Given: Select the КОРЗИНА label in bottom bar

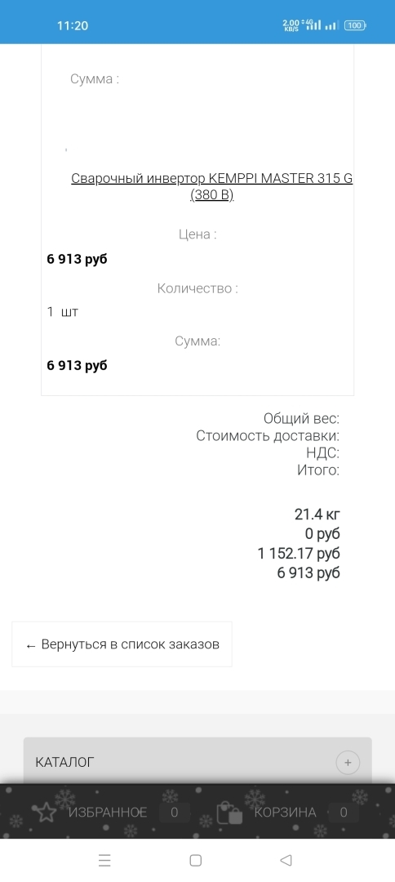Looking at the screenshot, I should (285, 813).
